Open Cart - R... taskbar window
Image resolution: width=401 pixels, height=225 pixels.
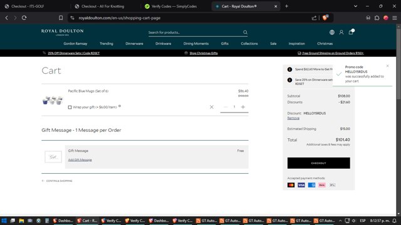click(x=87, y=221)
